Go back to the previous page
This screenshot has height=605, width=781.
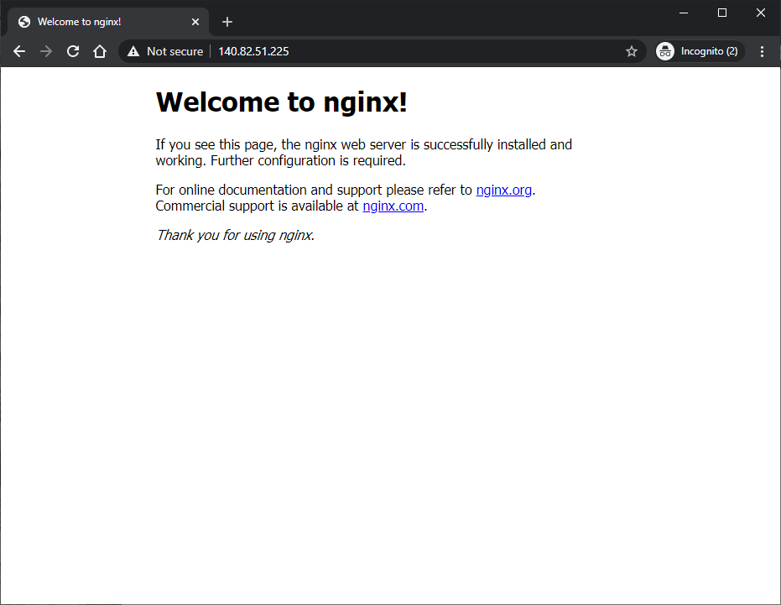(x=19, y=51)
